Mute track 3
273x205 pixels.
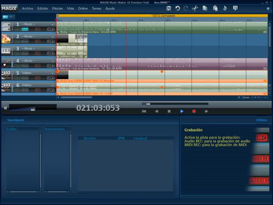pyautogui.click(x=25, y=54)
